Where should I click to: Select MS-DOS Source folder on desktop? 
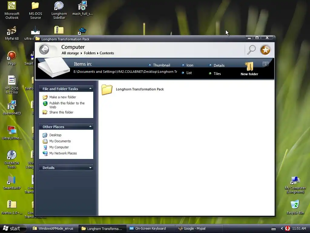coord(36,10)
